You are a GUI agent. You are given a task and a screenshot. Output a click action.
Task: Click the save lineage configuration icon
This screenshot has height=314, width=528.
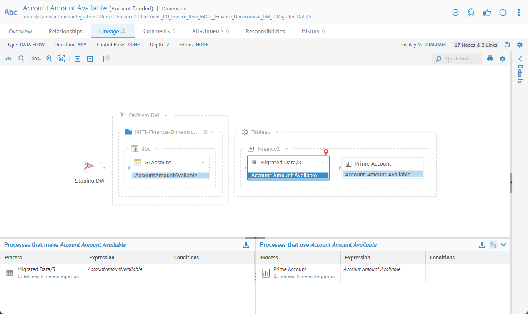pos(507,45)
